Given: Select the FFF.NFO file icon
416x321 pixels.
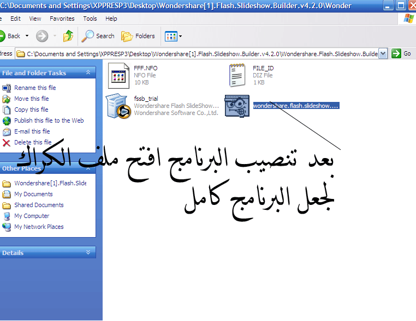Looking at the screenshot, I should (x=118, y=76).
